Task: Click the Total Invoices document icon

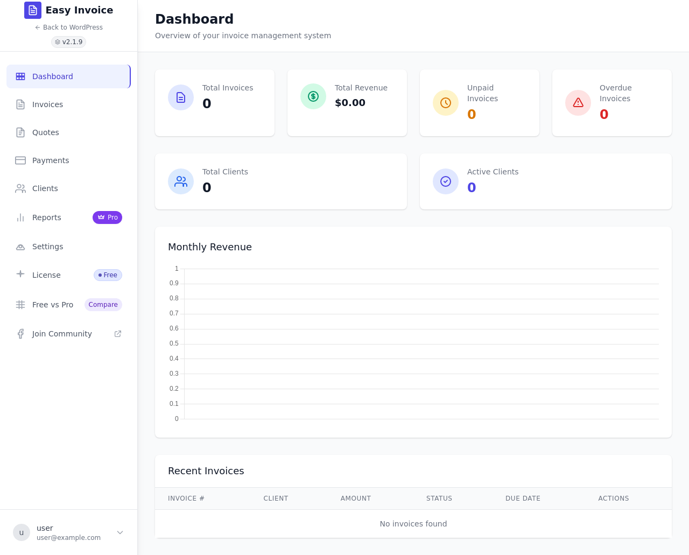Action: (x=181, y=97)
